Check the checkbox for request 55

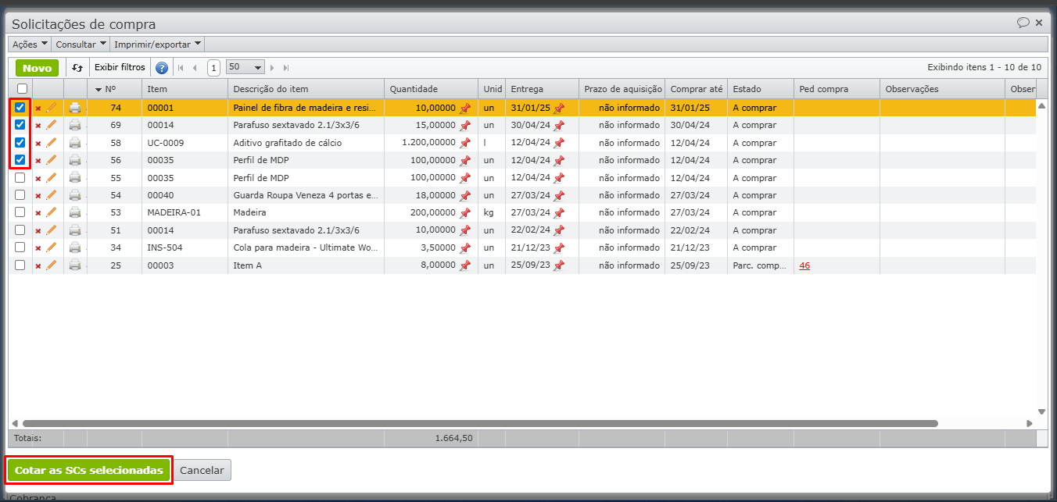pyautogui.click(x=20, y=178)
